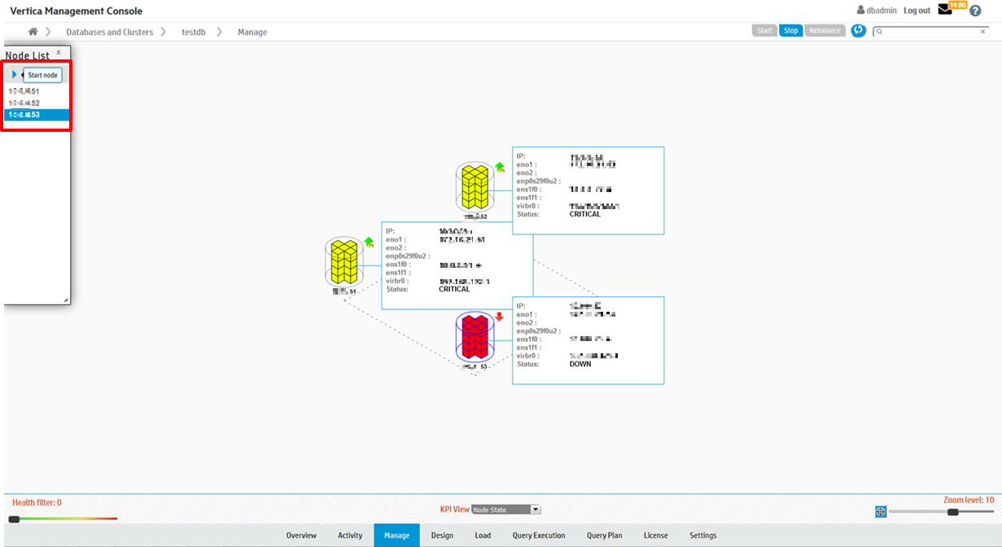Open the Query Execution tab

(538, 536)
